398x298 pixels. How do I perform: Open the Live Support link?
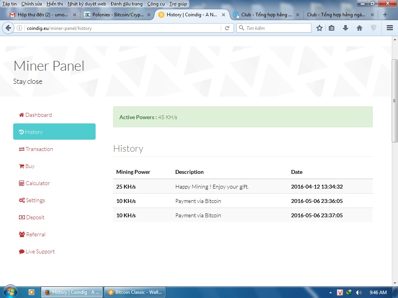pos(37,251)
